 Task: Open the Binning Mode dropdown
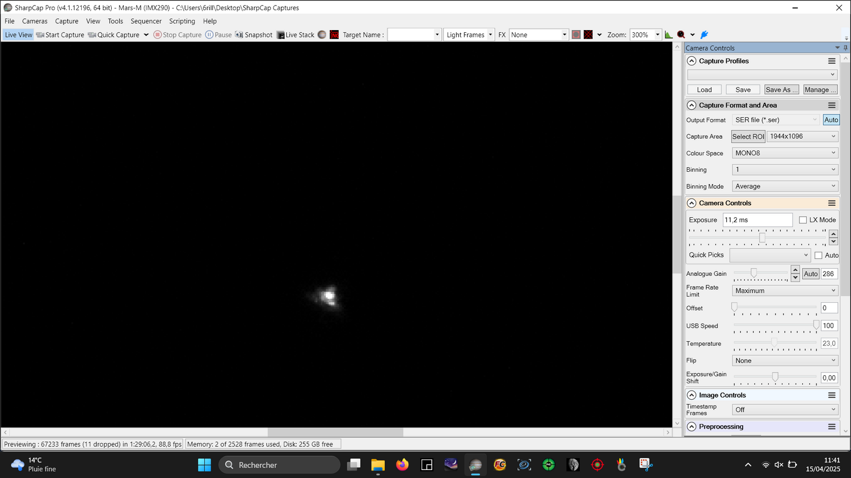785,186
